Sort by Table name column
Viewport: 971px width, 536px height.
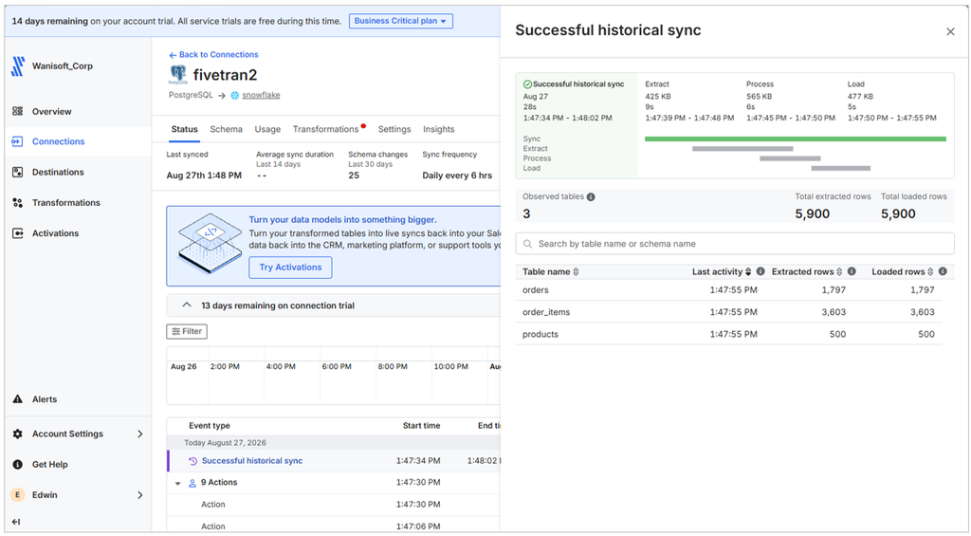tap(576, 272)
